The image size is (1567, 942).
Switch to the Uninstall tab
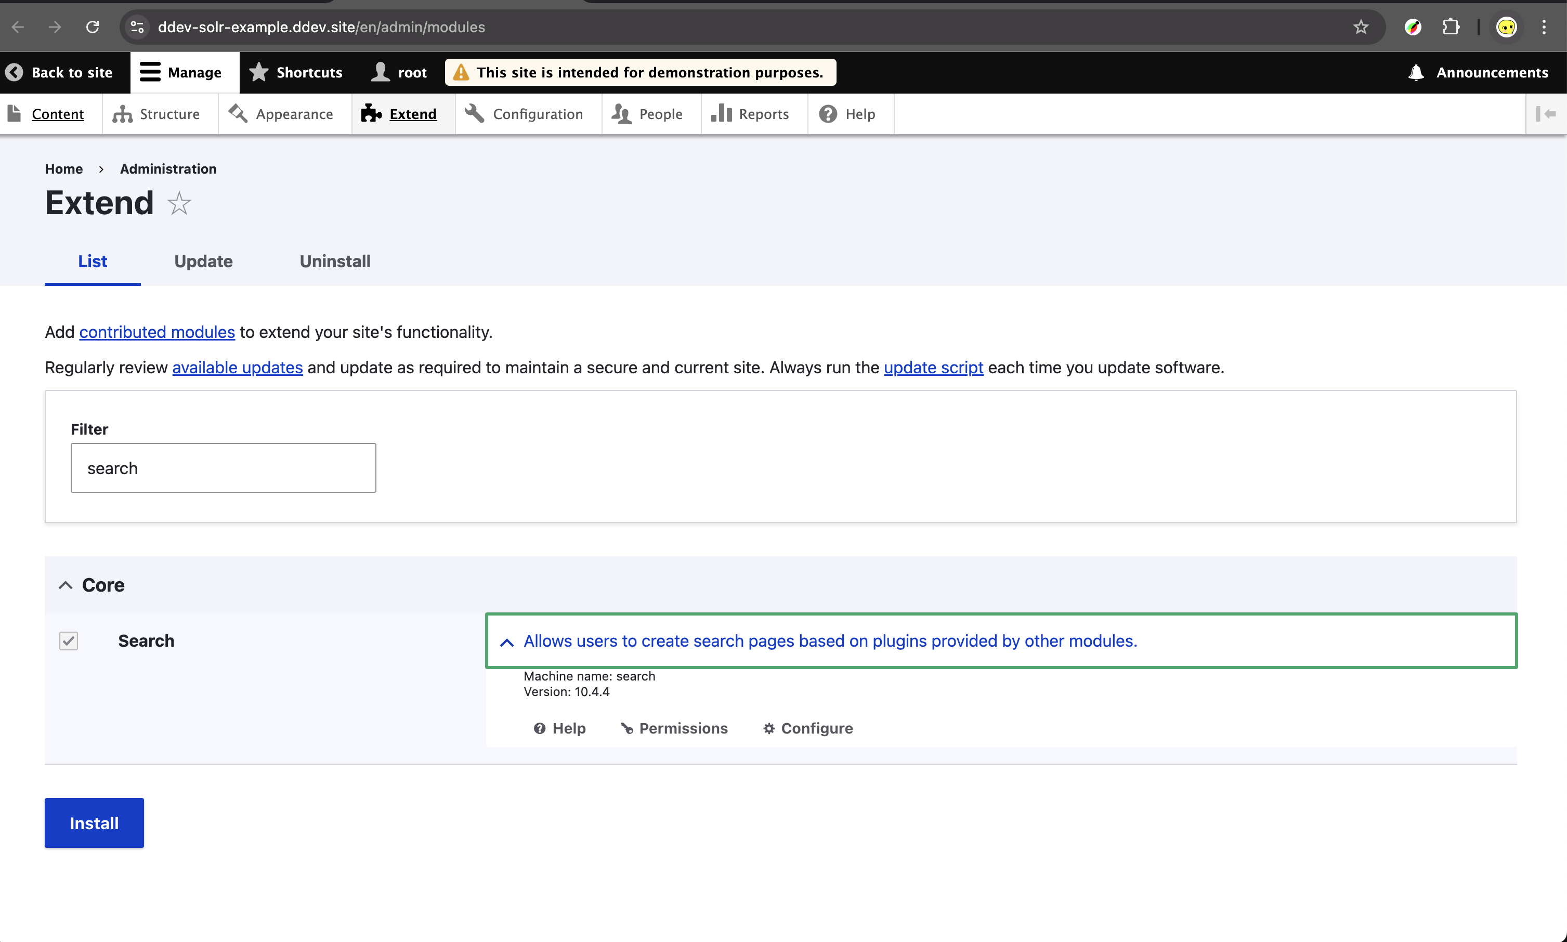(x=334, y=261)
